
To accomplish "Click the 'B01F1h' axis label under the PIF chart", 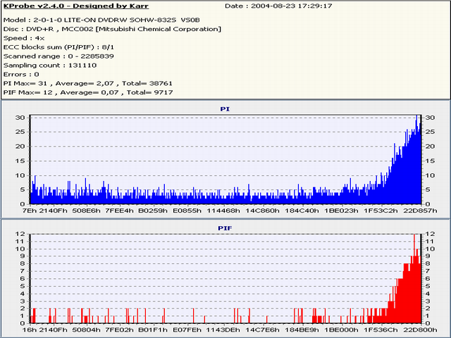I will [x=153, y=330].
